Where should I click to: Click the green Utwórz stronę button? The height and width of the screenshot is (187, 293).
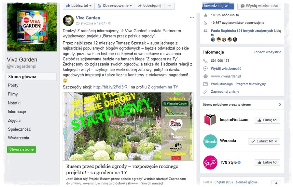(x=21, y=150)
